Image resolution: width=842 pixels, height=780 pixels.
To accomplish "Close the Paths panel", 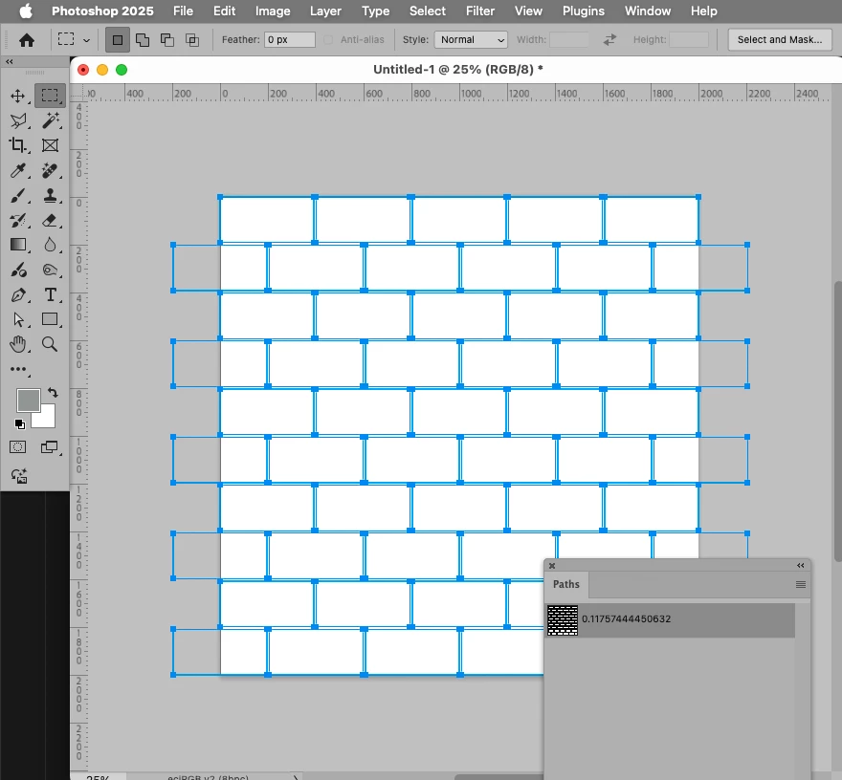I will (552, 566).
